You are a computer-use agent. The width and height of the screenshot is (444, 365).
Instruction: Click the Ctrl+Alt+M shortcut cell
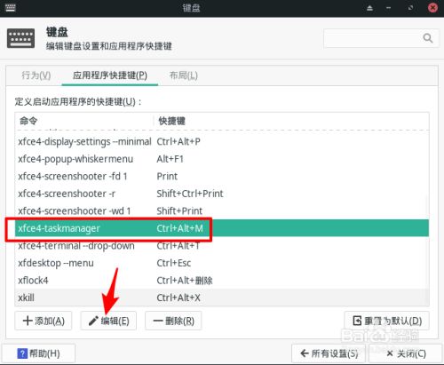[179, 228]
